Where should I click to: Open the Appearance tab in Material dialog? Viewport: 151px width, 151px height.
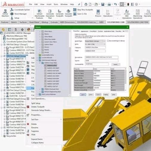point(85,31)
